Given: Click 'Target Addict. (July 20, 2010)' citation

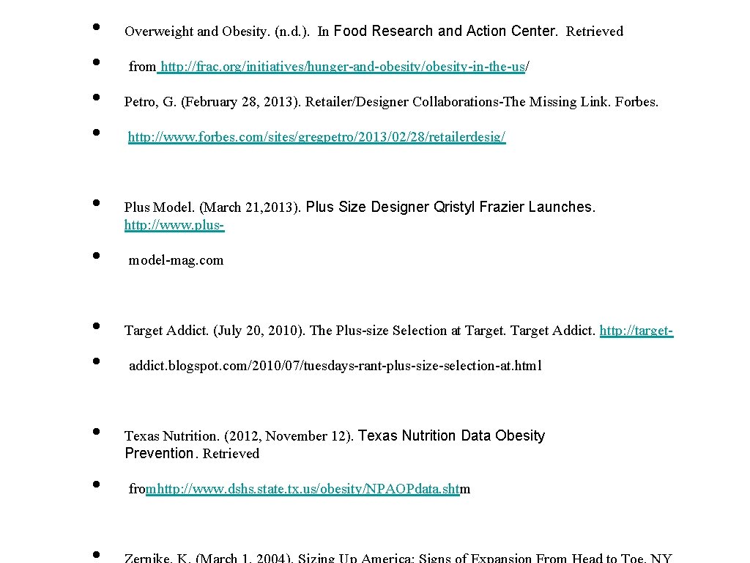Looking at the screenshot, I should click(215, 331).
